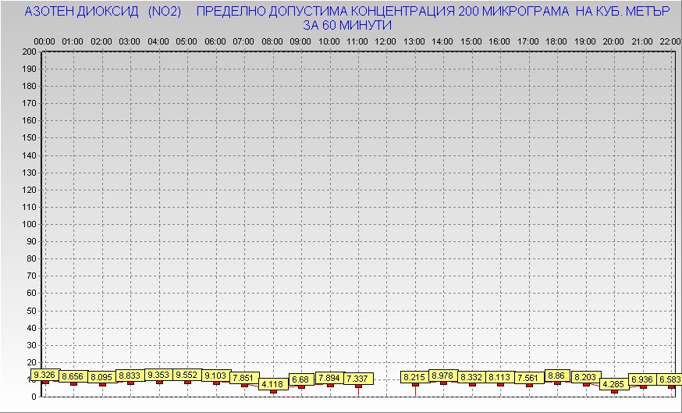This screenshot has width=682, height=413.
Task: Click the 180 Y-axis label
Action: pyautogui.click(x=29, y=86)
